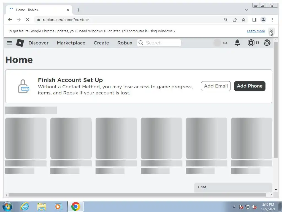This screenshot has height=212, width=282.
Task: Click the scroll left arrow
Action: (x=6, y=195)
